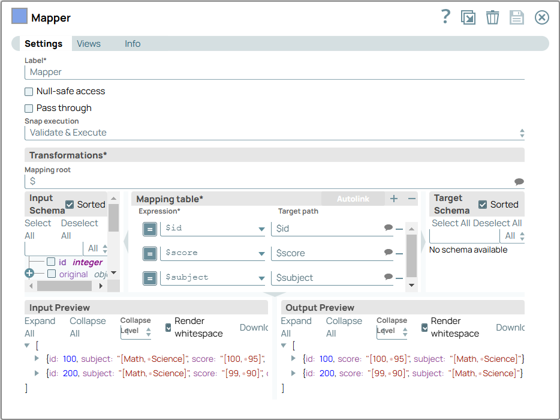The image size is (560, 420).
Task: Add mapping row with plus icon
Action: point(394,199)
